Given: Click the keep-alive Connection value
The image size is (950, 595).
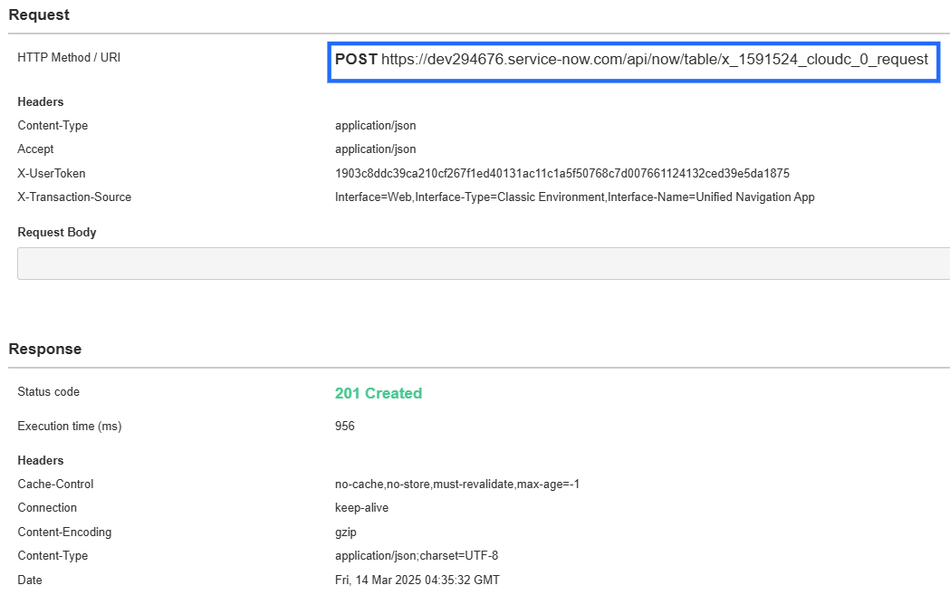Looking at the screenshot, I should 360,507.
